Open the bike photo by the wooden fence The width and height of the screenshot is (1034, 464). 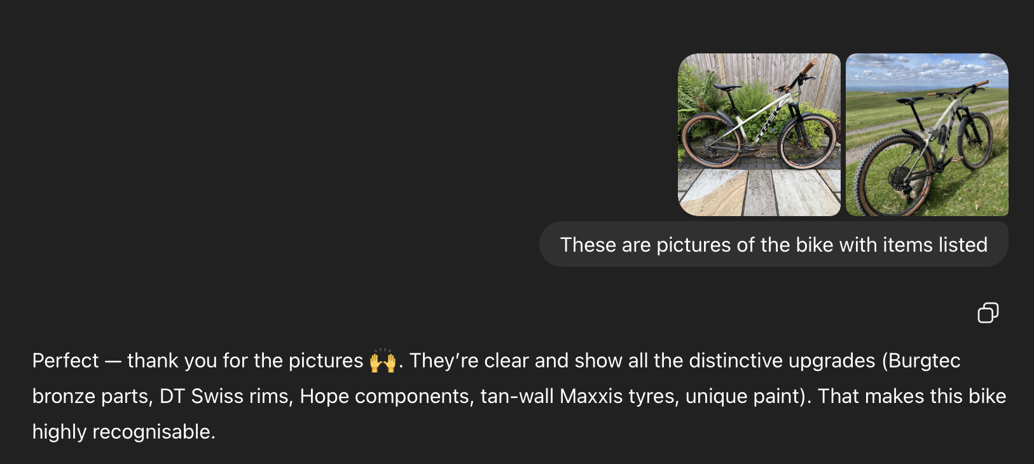coord(759,135)
